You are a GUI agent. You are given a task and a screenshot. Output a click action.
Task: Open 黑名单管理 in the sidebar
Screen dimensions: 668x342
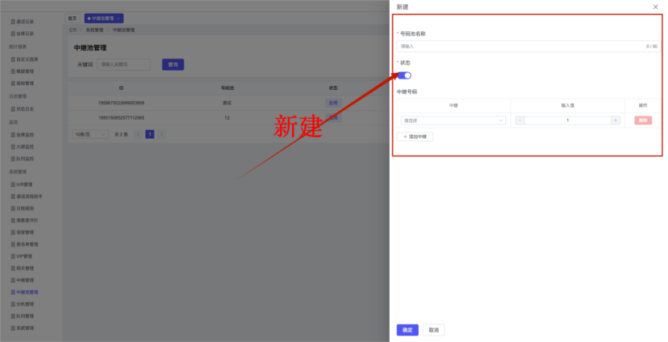coord(27,244)
